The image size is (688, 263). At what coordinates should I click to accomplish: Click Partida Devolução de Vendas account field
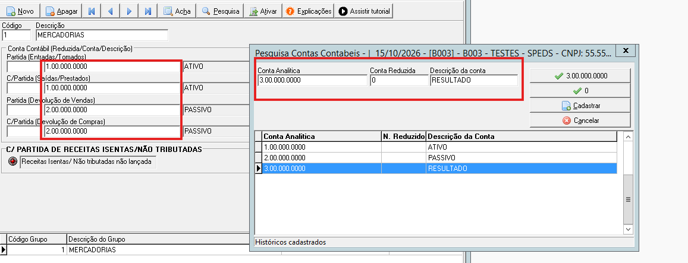click(x=112, y=110)
